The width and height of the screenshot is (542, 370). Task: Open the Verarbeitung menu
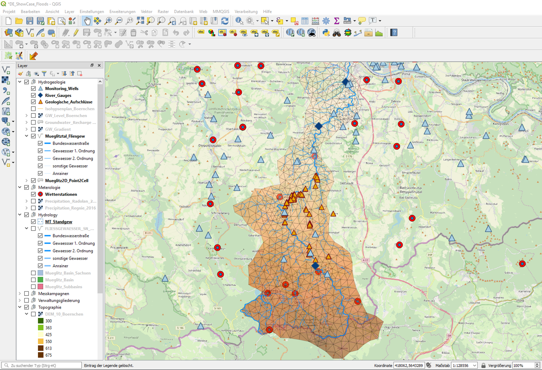pyautogui.click(x=246, y=11)
